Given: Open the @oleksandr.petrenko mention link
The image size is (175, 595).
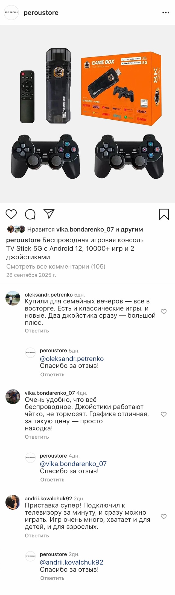Looking at the screenshot, I should click(72, 359).
